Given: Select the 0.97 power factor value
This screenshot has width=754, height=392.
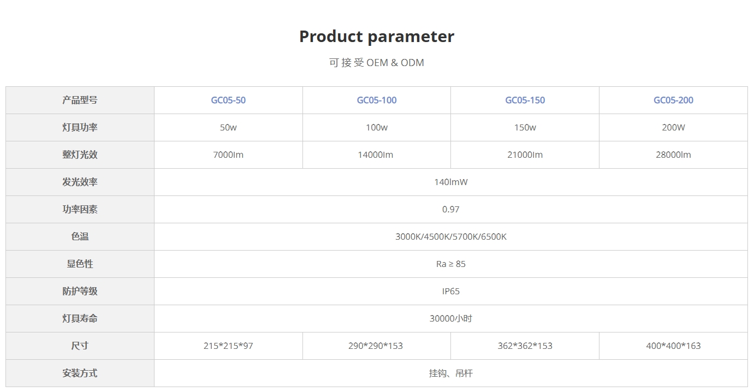Looking at the screenshot, I should [x=450, y=209].
